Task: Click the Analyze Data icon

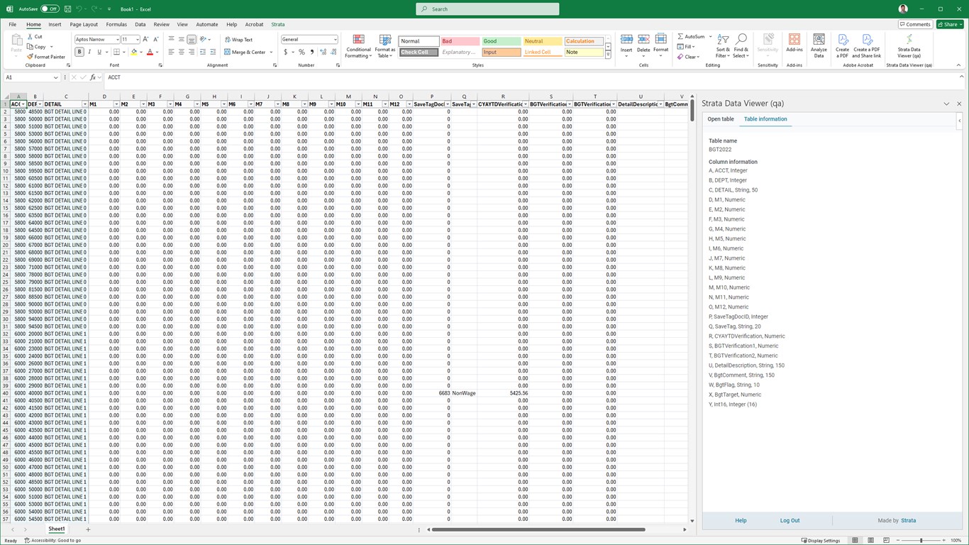Action: tap(819, 45)
